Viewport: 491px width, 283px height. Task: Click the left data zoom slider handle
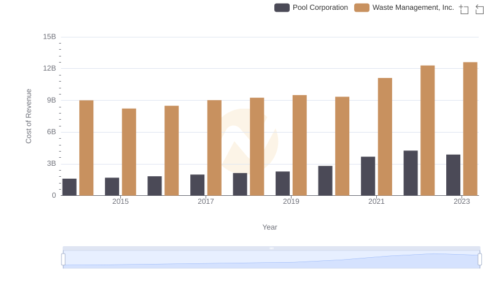(63, 260)
